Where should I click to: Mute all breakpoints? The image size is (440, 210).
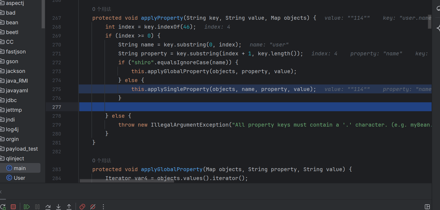(93, 207)
